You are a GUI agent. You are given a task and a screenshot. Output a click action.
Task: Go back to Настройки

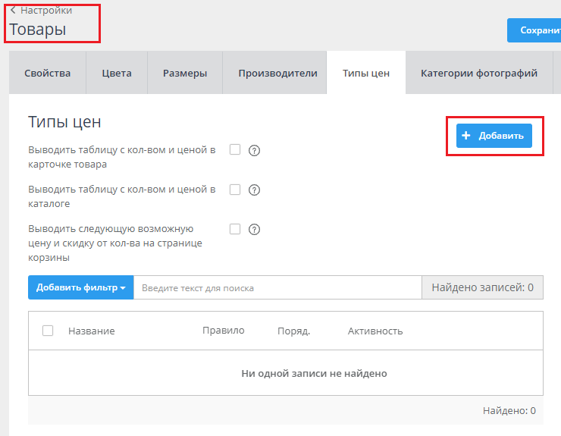click(41, 11)
